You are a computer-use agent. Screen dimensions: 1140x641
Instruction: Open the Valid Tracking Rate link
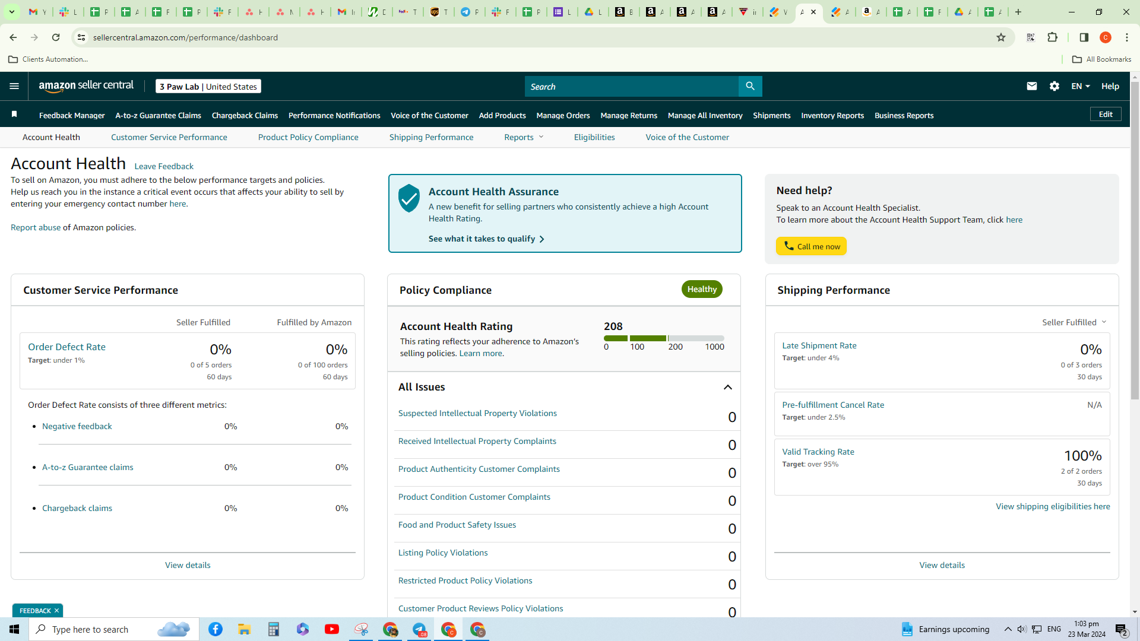(818, 452)
